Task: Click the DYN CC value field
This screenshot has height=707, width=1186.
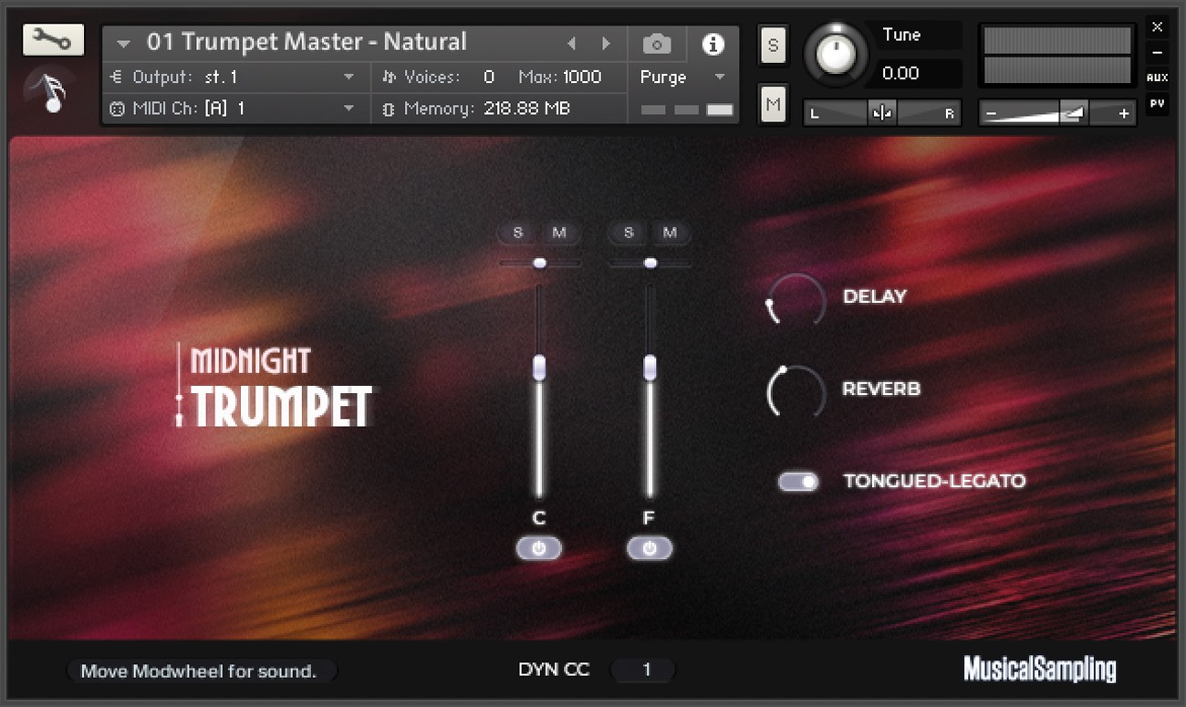Action: tap(643, 671)
